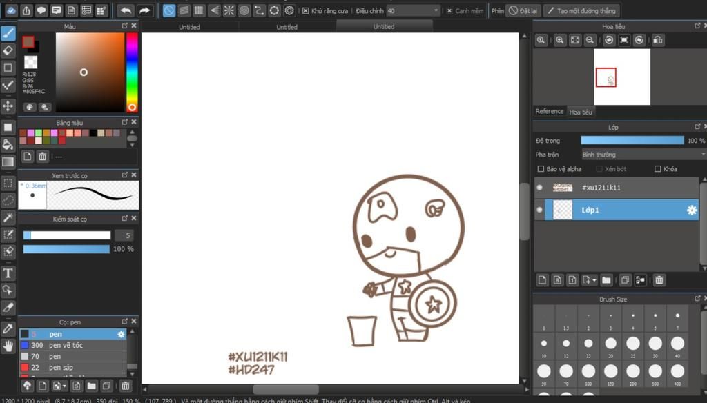Switch to the first Untitled tab
Image resolution: width=707 pixels, height=403 pixels.
[189, 27]
